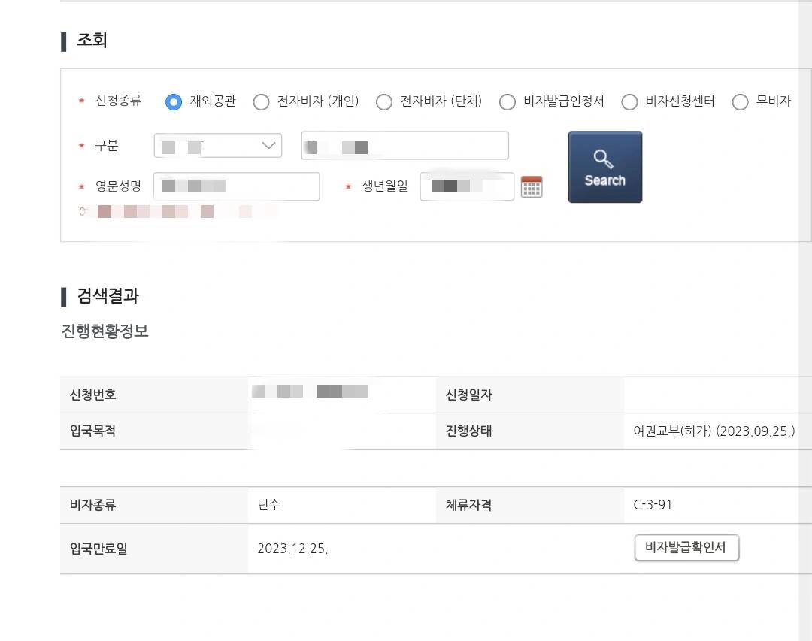Click the 체류자격 value C-3-91

click(x=653, y=505)
